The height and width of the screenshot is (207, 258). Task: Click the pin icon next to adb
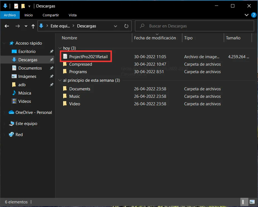52,85
